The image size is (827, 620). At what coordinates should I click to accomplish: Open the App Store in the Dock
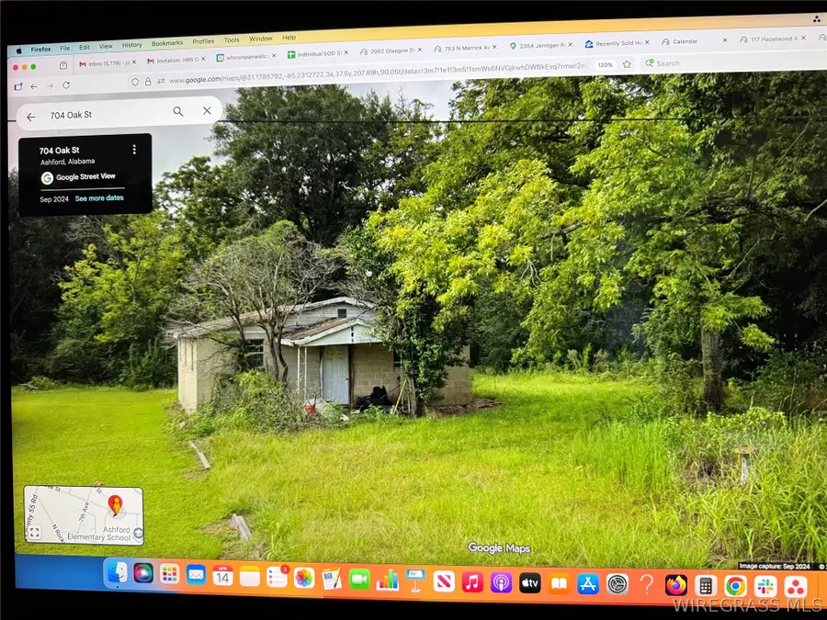[x=587, y=584]
